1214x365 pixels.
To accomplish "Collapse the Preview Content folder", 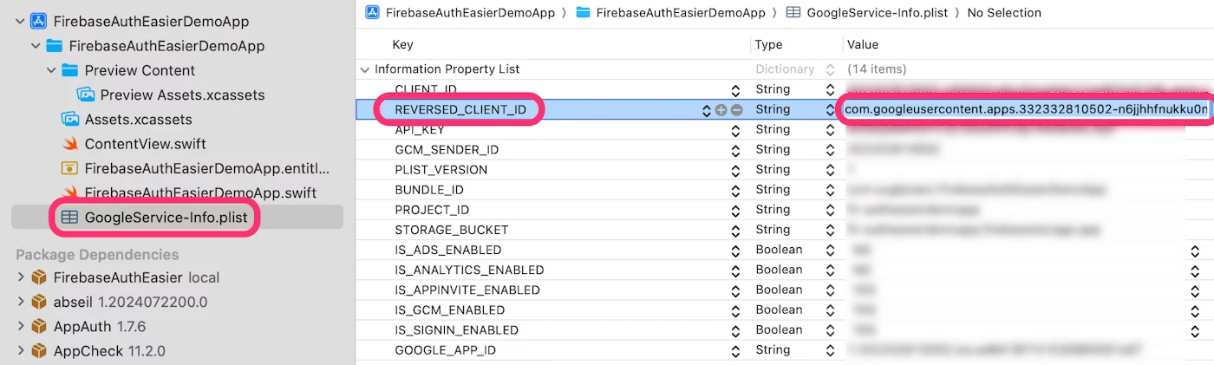I will (51, 70).
